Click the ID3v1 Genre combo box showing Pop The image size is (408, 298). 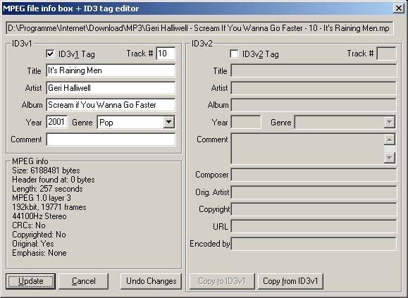point(136,122)
